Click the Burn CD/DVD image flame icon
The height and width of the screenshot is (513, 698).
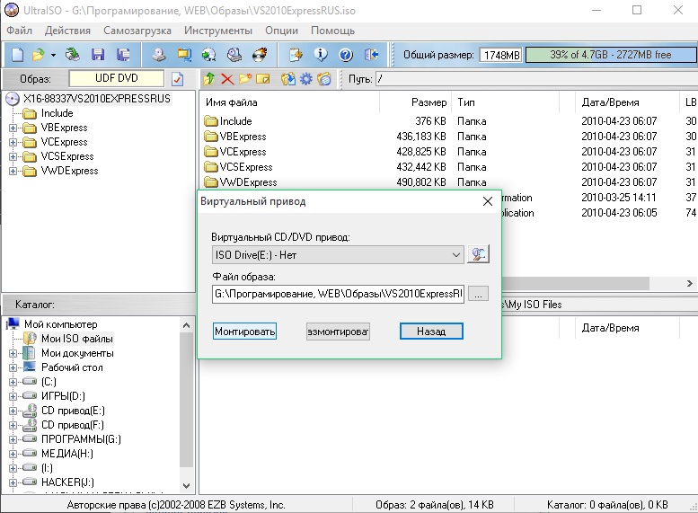coord(260,55)
